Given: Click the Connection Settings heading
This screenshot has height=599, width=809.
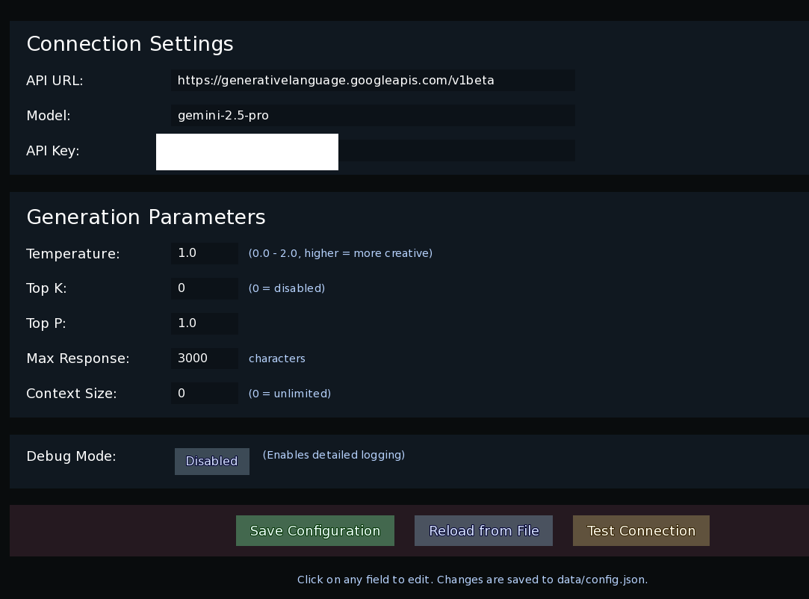Looking at the screenshot, I should (130, 44).
